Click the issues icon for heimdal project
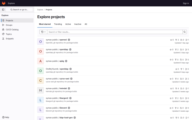Viewport: 192px width, 120px height. [x=186, y=89]
